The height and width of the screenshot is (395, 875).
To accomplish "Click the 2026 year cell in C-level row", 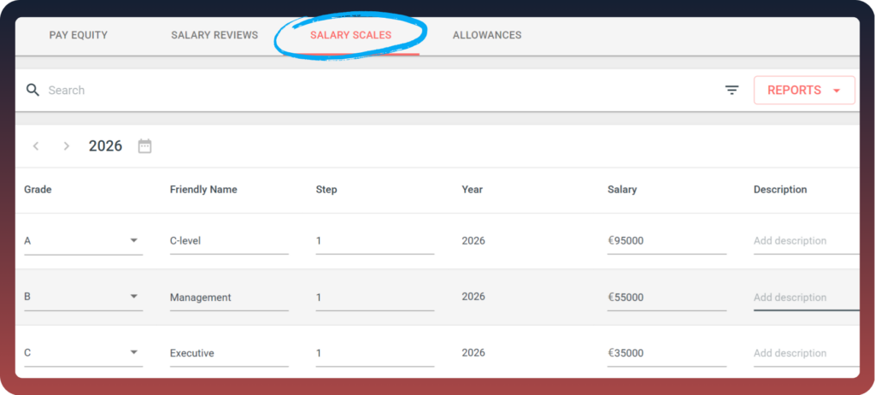I will click(473, 241).
